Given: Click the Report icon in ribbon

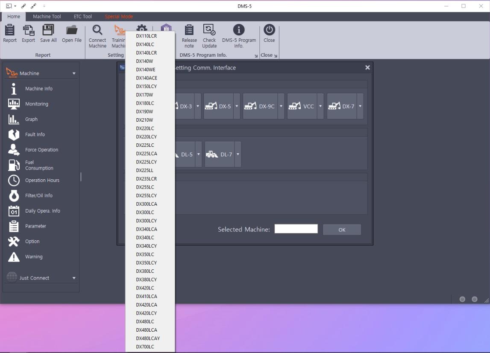Looking at the screenshot, I should 10,30.
